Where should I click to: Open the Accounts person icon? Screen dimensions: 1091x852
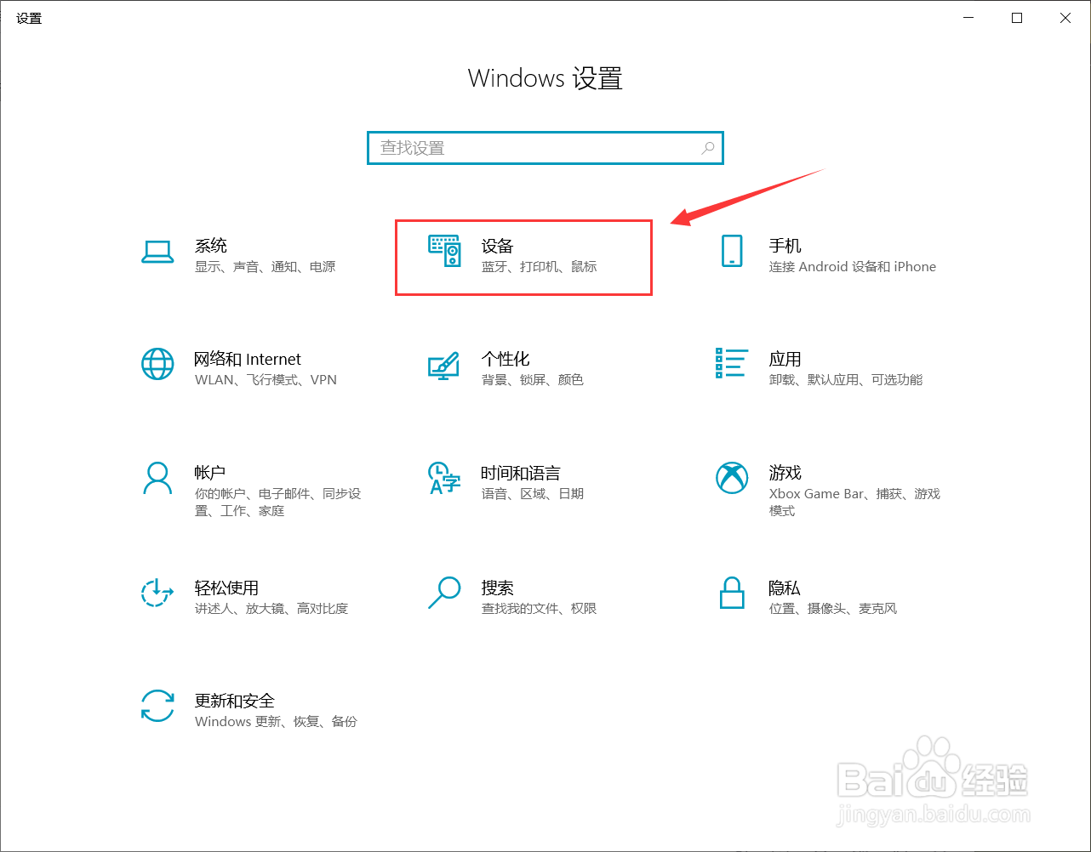point(157,478)
